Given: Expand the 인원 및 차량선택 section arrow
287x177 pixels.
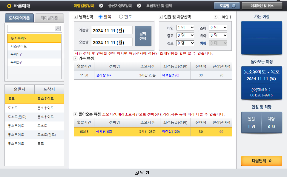Looking at the screenshot, I should (161, 17).
